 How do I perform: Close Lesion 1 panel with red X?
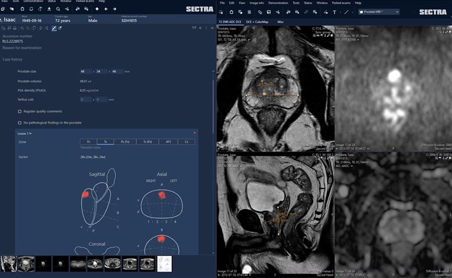pyautogui.click(x=194, y=133)
